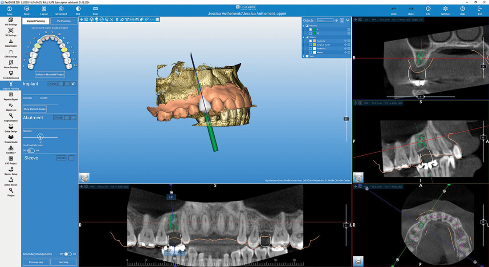Screen dimensions: 489x267
Task: Enable the Secondary Components switch
Action: click(68, 254)
